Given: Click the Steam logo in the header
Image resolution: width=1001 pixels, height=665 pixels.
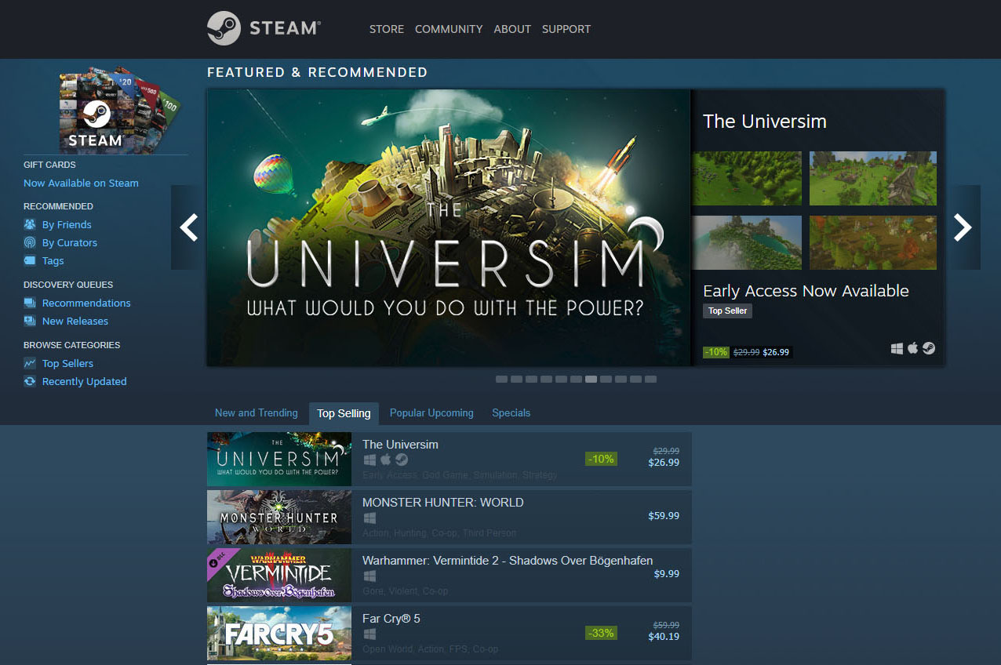Looking at the screenshot, I should [x=264, y=28].
